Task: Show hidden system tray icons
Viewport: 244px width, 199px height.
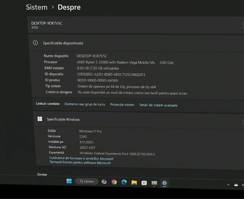Action: [228, 185]
